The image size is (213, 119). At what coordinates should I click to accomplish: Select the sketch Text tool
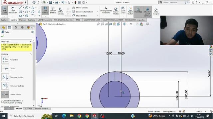(39, 12)
